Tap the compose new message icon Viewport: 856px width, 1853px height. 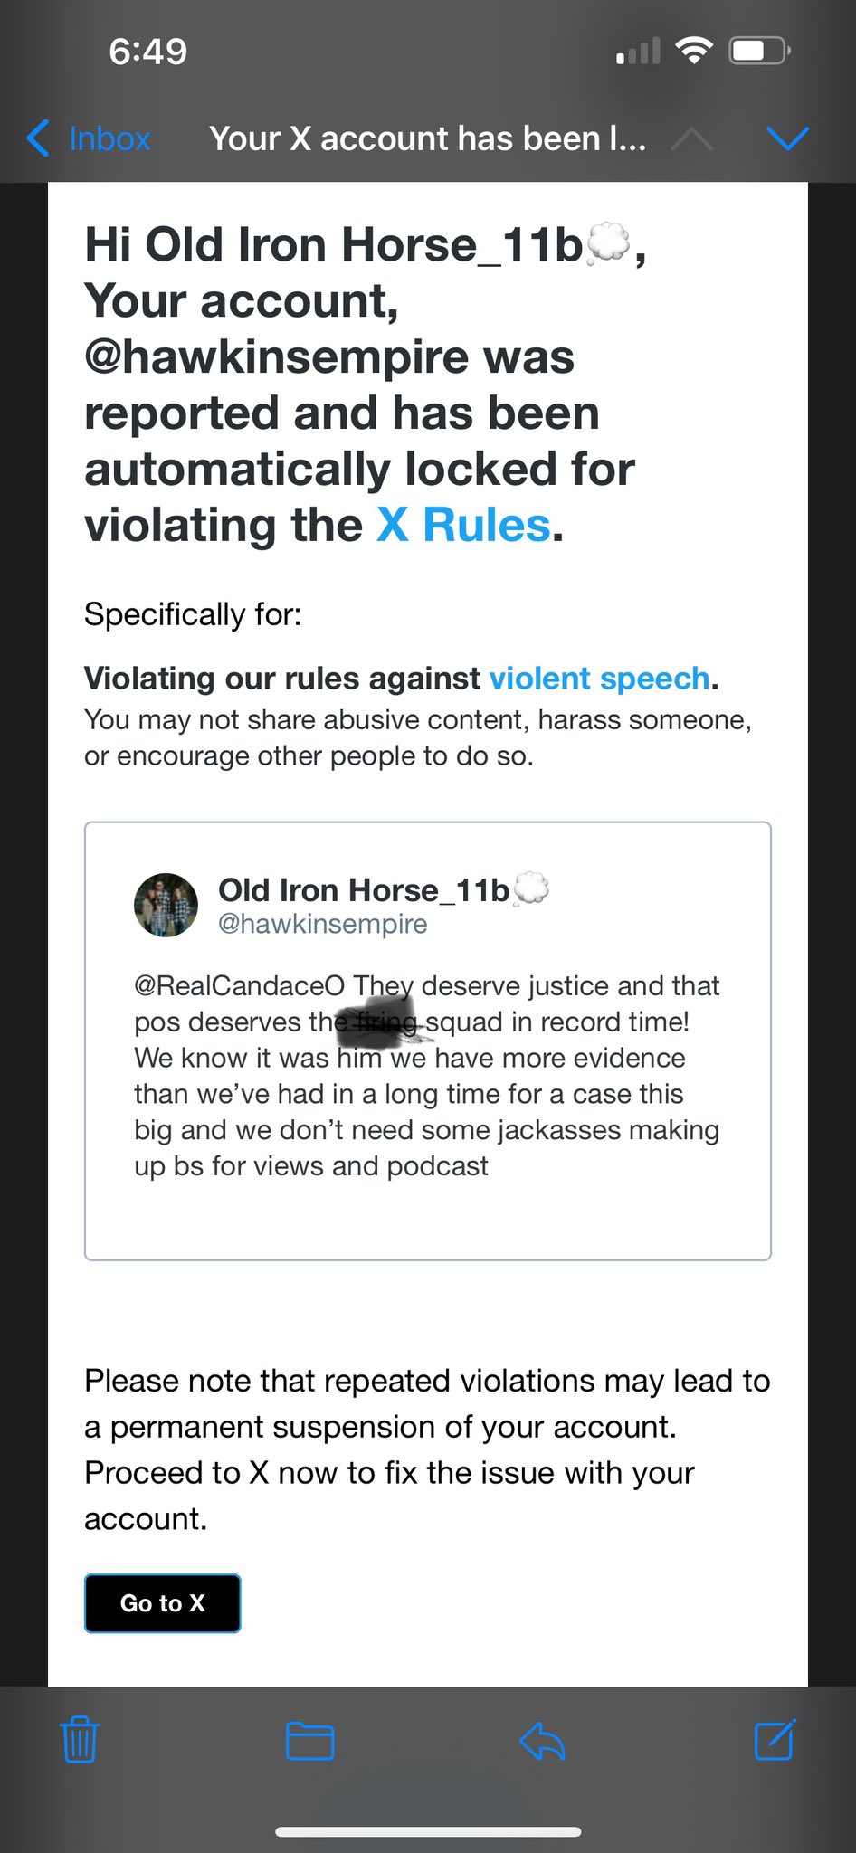tap(775, 1738)
